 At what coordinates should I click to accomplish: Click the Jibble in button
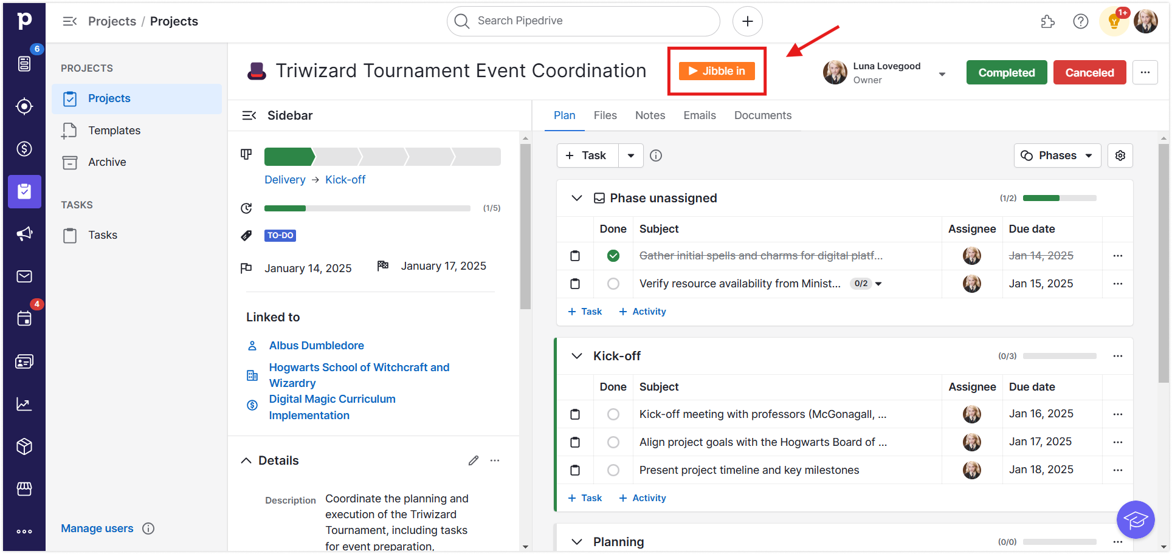click(x=717, y=71)
